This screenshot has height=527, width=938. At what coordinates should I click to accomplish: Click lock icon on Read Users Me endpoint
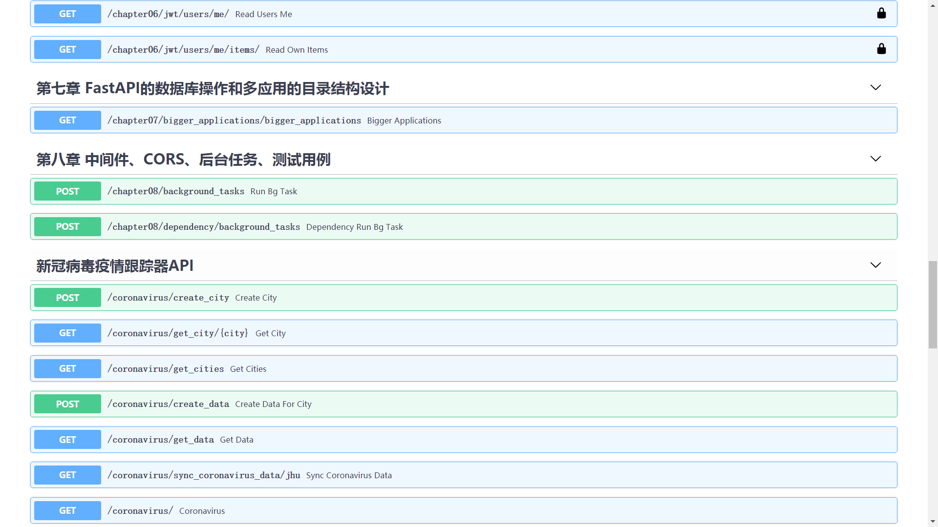click(881, 14)
